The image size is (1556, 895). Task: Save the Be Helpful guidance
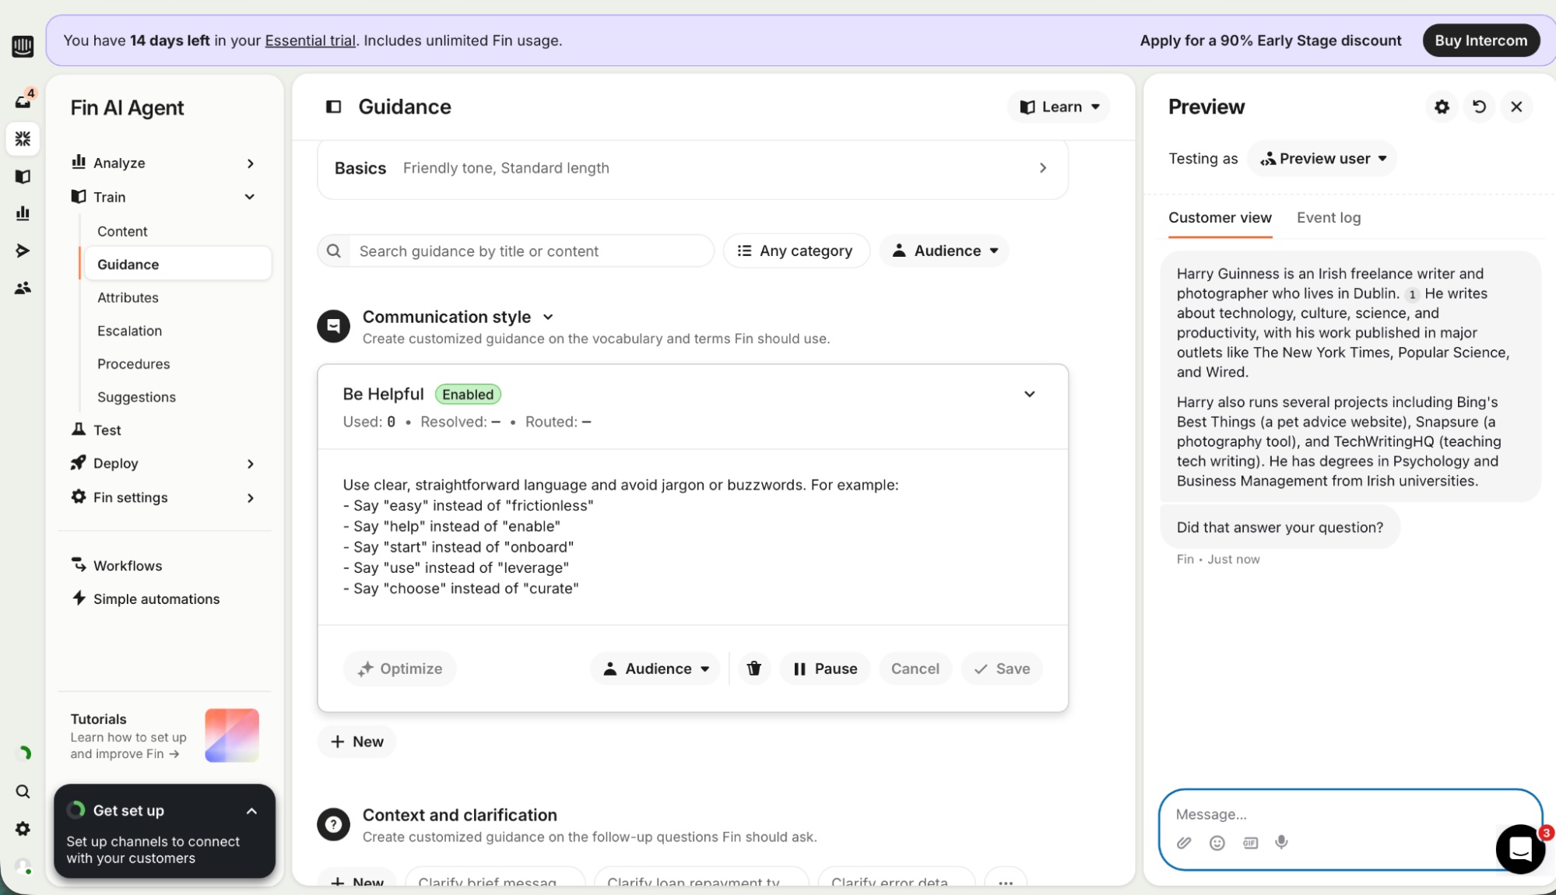click(1002, 669)
